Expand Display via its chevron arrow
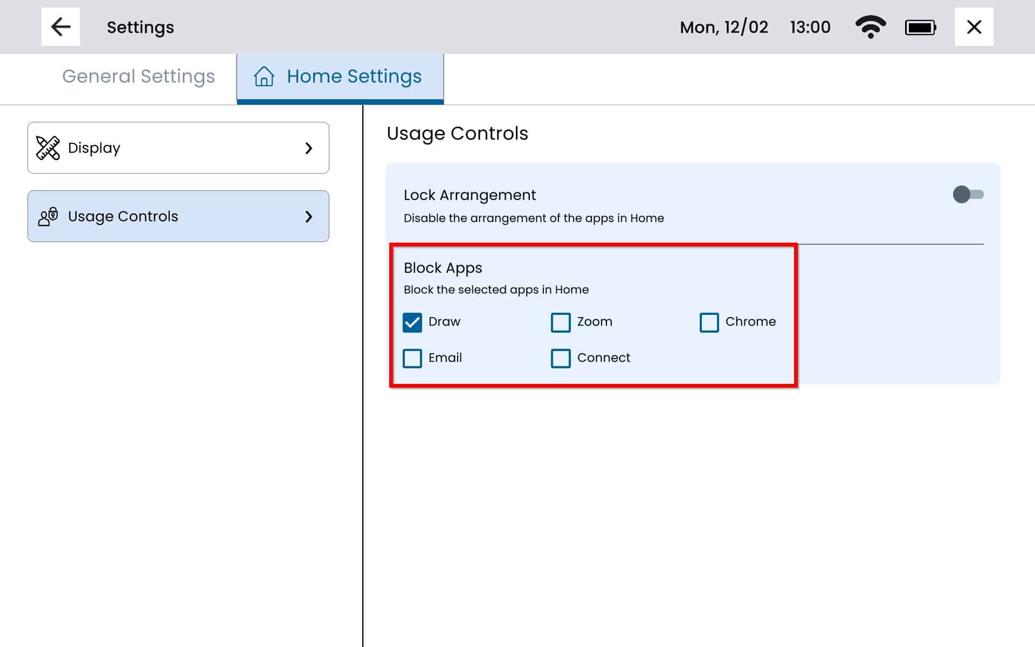 click(309, 148)
